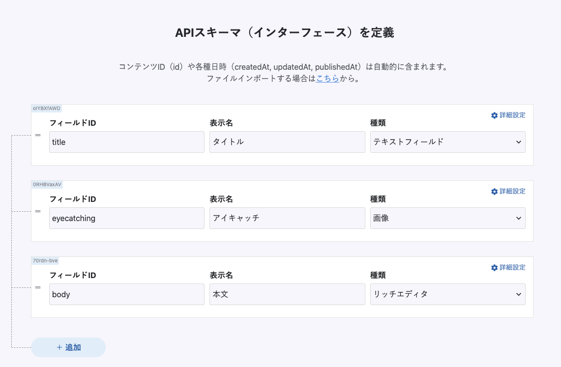
Task: Click the drag handle on the body row
Action: (38, 287)
